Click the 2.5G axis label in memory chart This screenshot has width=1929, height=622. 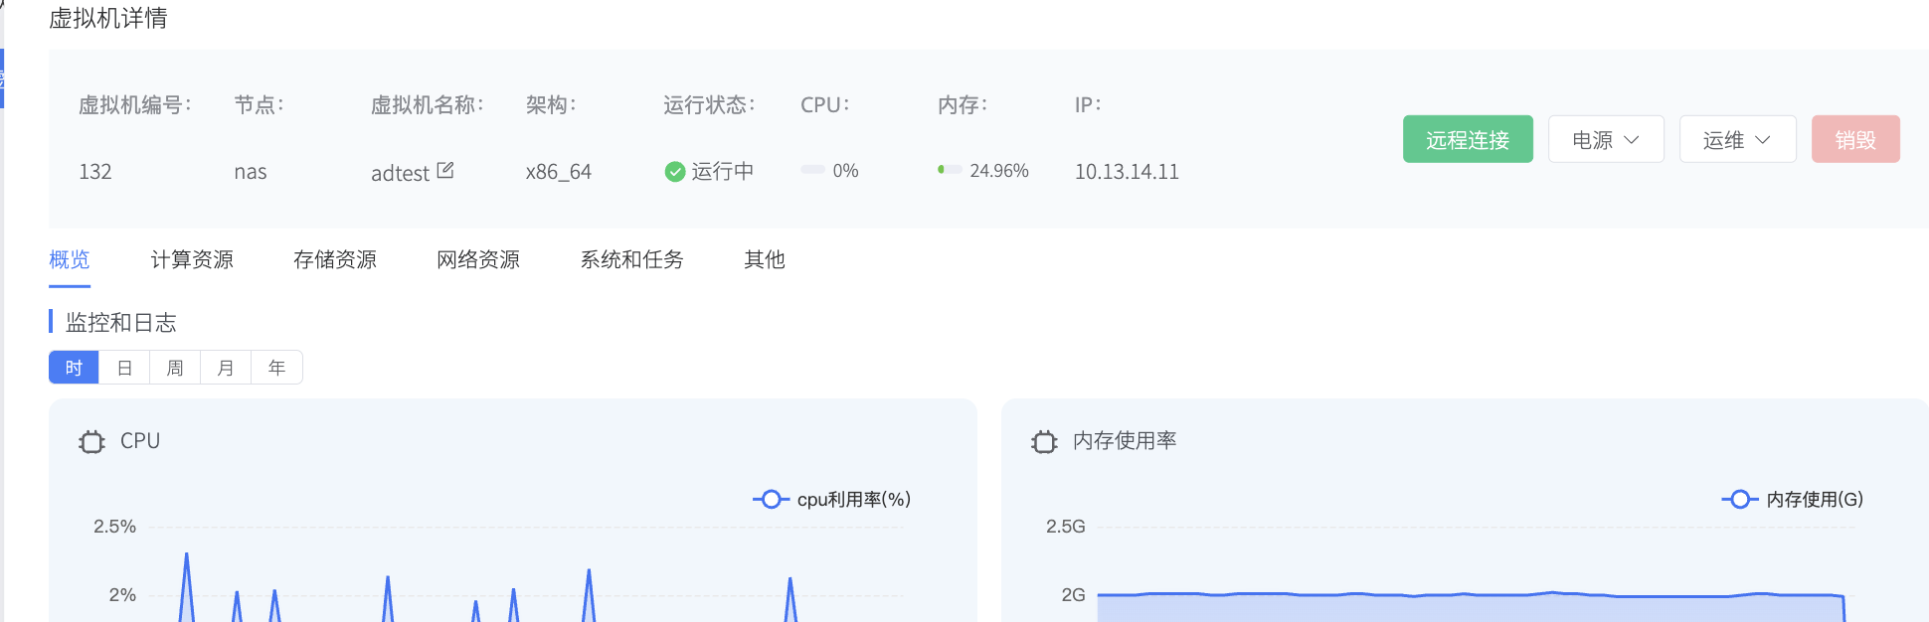click(1065, 527)
